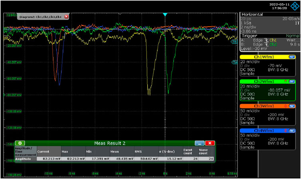Click the Normal trigger mode label

pos(293,36)
